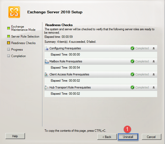165x144 pixels.
Task: Click the Hub Transport Role Prerequisites row title
Action: pos(70,87)
